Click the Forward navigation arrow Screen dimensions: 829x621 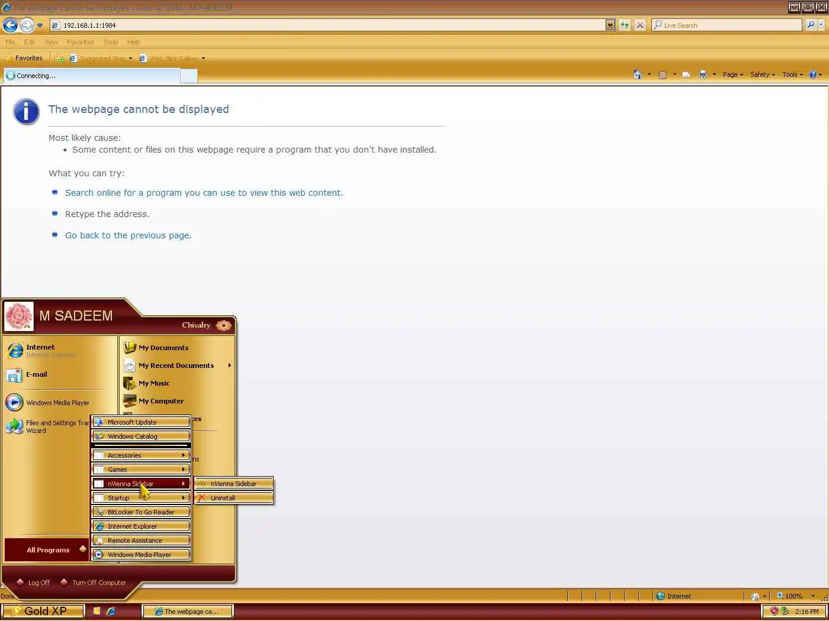click(x=27, y=25)
